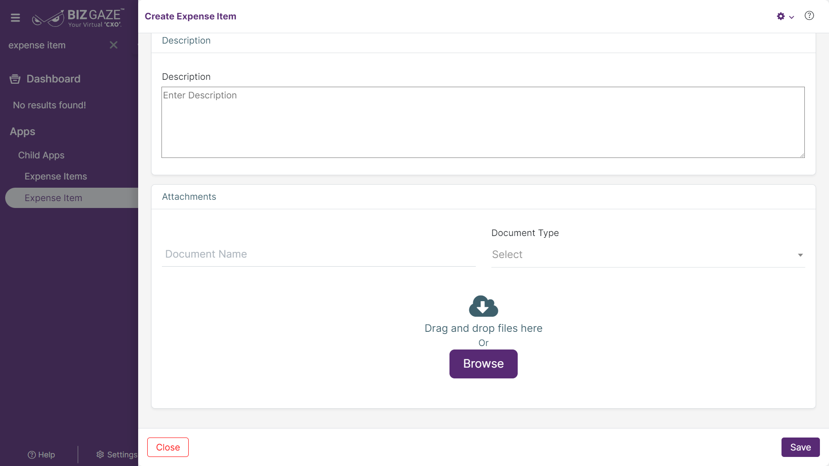
Task: Click the BizGaze logo
Action: point(78,18)
